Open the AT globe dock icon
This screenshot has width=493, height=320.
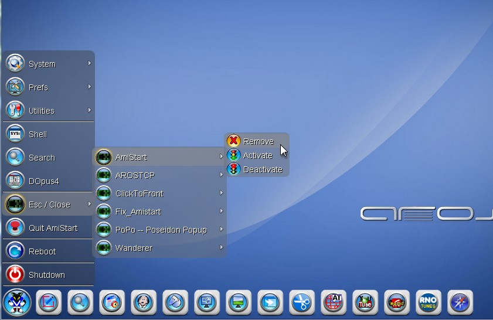pyautogui.click(x=334, y=302)
